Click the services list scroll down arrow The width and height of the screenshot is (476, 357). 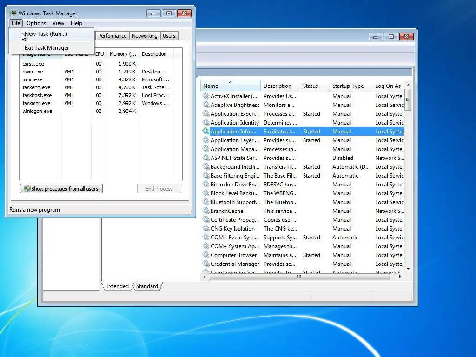point(408,269)
